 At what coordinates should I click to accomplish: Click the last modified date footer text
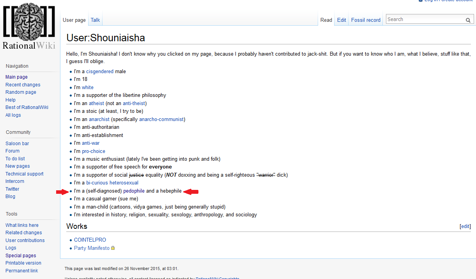(x=122, y=268)
